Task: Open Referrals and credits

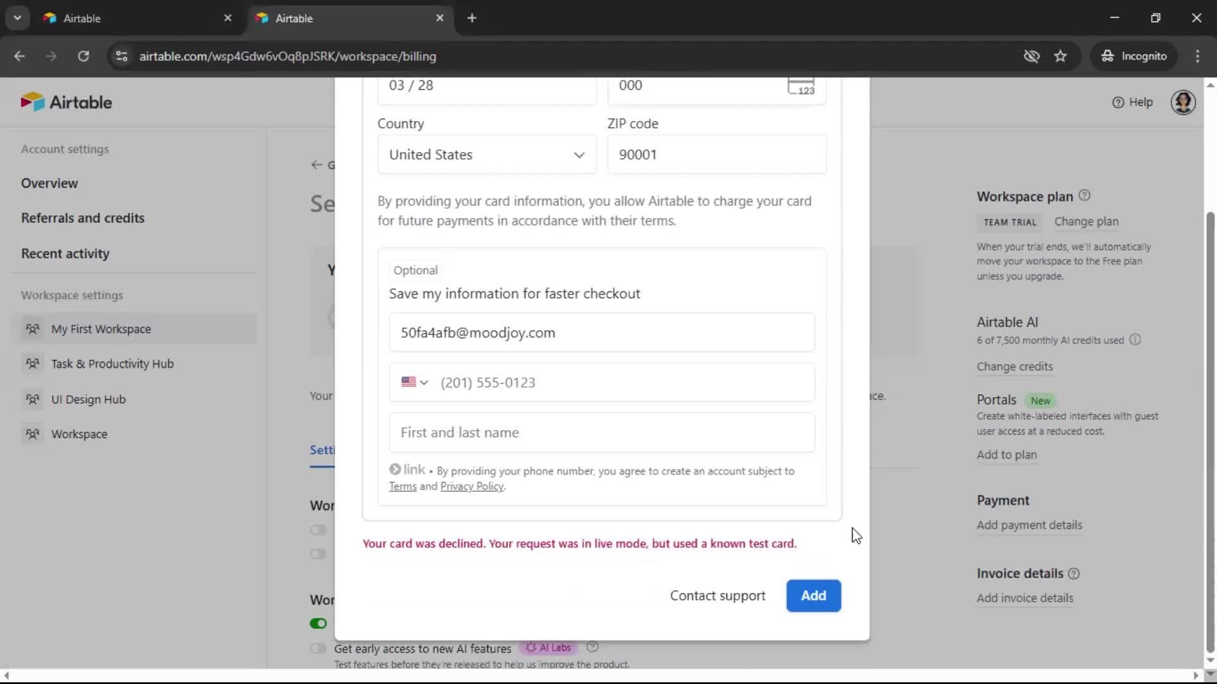Action: [x=82, y=218]
